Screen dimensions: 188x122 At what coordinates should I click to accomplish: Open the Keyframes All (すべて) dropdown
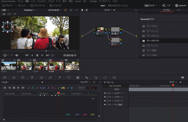(173, 82)
